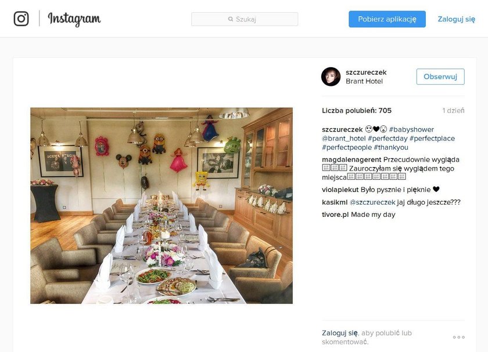Focus the Szukaj search field
Image resolution: width=488 pixels, height=352 pixels.
click(245, 19)
